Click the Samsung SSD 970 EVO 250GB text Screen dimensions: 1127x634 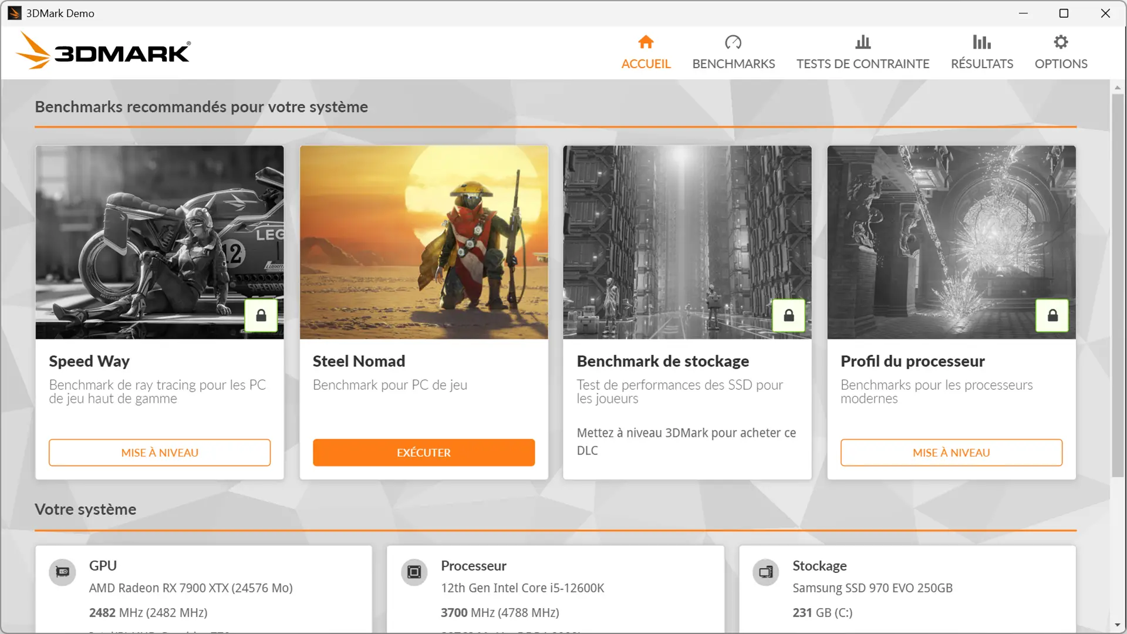(x=872, y=588)
